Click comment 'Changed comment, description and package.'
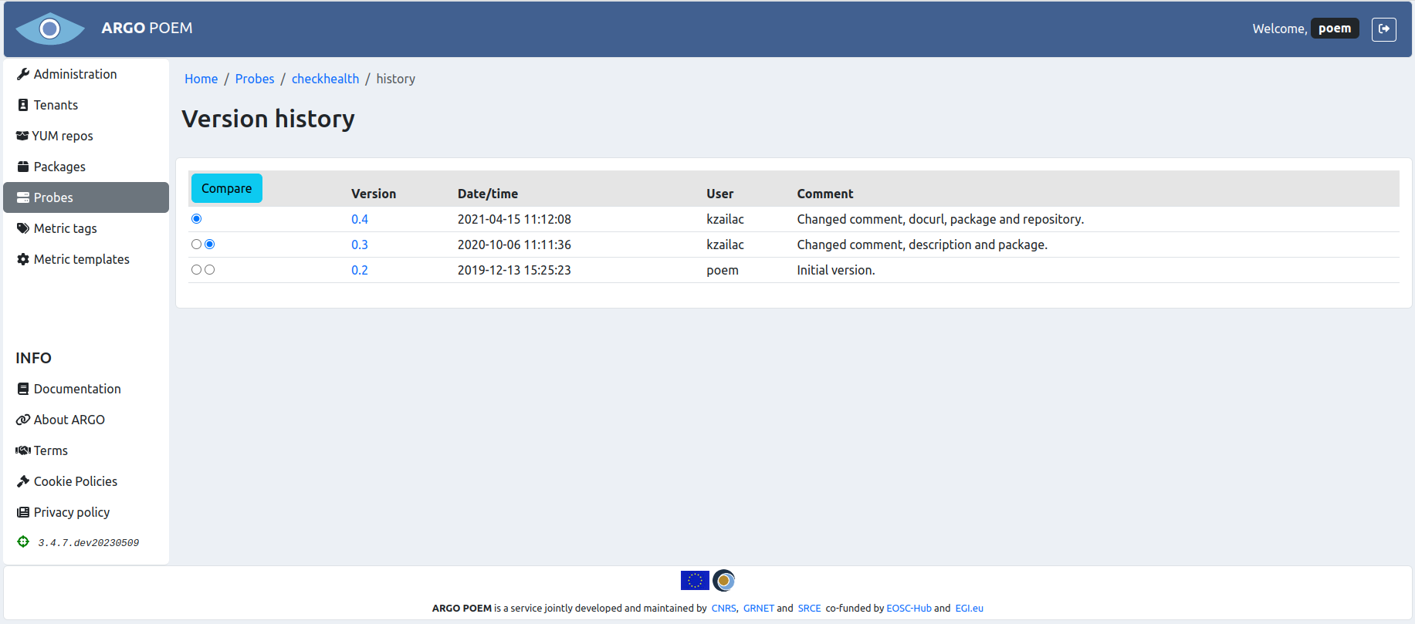The height and width of the screenshot is (624, 1415). pyautogui.click(x=922, y=245)
